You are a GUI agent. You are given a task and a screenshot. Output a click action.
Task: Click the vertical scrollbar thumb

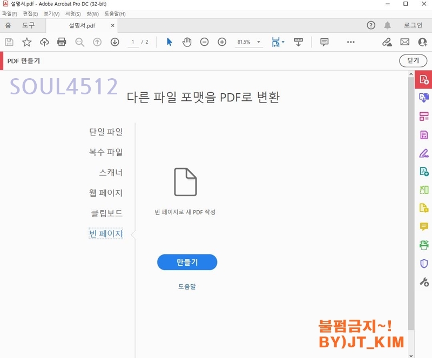pyautogui.click(x=411, y=203)
